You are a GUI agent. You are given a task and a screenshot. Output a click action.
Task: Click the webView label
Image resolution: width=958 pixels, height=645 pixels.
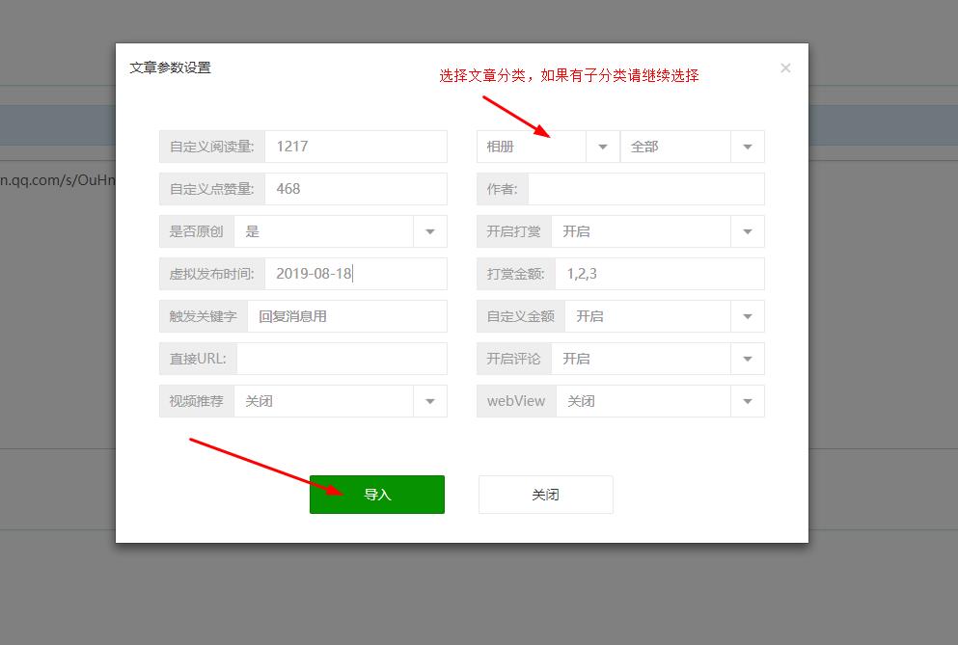(516, 401)
